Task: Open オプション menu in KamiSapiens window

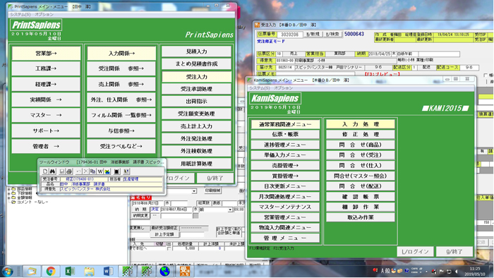Action: click(283, 88)
